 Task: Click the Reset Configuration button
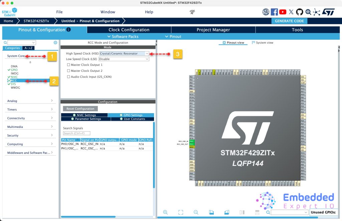(80, 109)
